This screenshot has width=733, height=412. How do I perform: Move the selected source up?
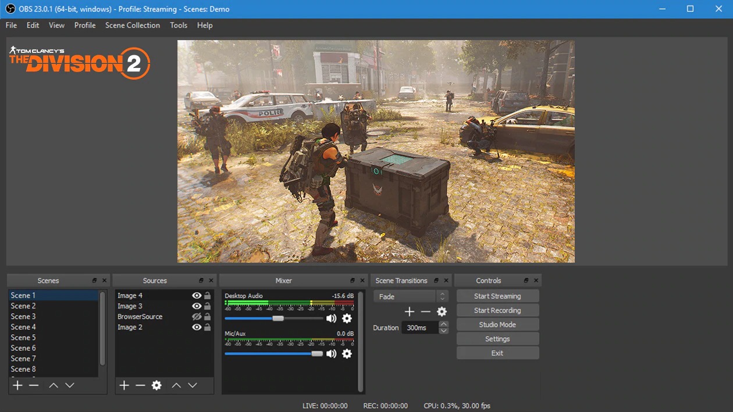pyautogui.click(x=176, y=385)
